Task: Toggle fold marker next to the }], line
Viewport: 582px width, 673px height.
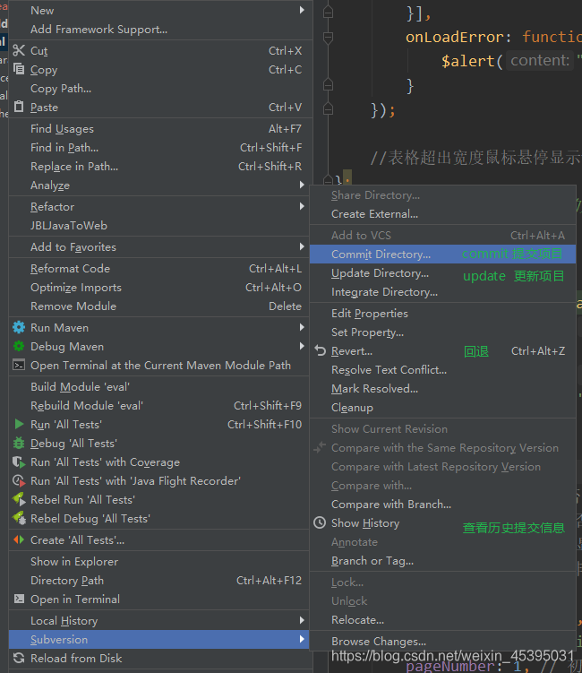Action: tap(328, 13)
